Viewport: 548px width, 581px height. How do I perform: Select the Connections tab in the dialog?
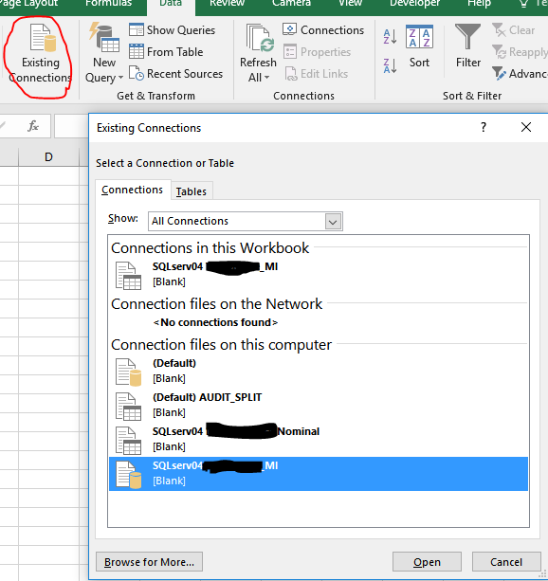pos(132,190)
